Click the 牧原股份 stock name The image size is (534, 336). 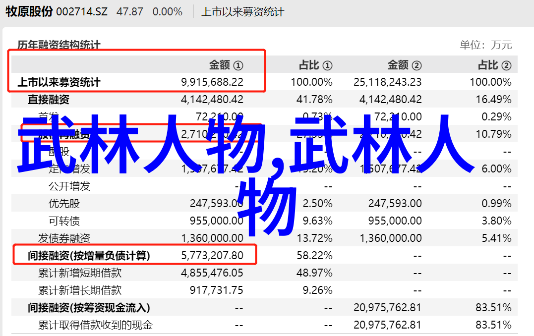(29, 11)
